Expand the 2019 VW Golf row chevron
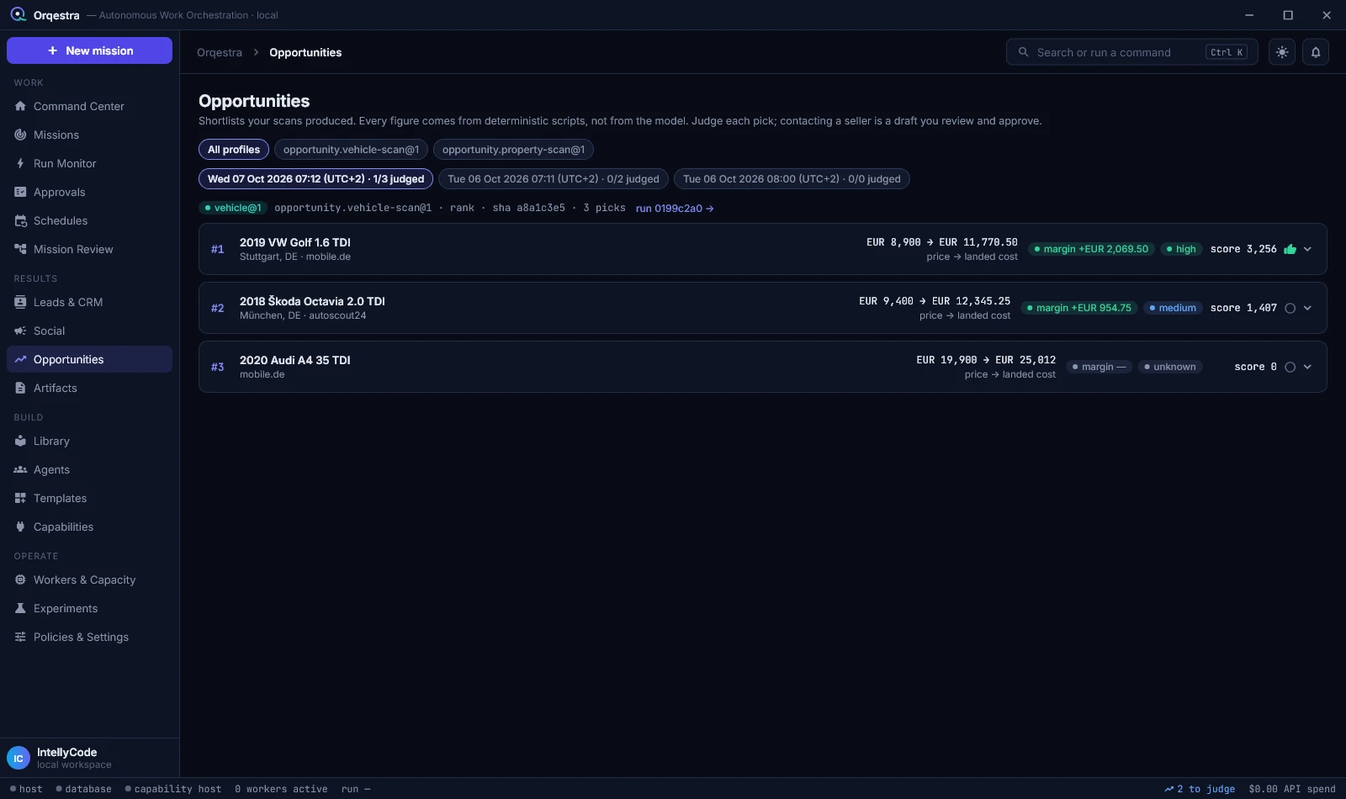This screenshot has width=1346, height=799. (x=1307, y=249)
